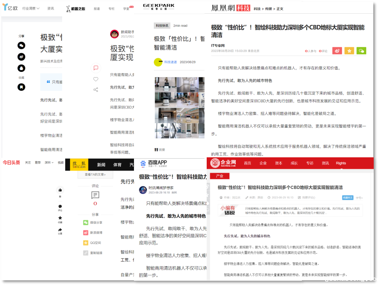Image resolution: width=379 pixels, height=286 pixels.
Task: Click the green WeChat share button on 凤凰网
Action: click(x=361, y=51)
